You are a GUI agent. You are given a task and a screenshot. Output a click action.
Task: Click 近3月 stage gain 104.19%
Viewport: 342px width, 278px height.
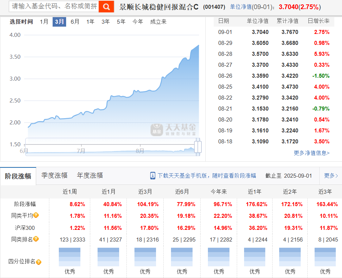[148, 204]
